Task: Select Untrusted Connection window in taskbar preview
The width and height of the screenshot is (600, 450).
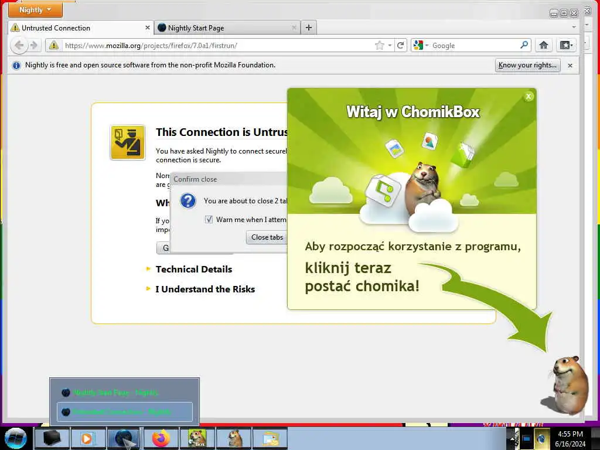Action: click(125, 412)
